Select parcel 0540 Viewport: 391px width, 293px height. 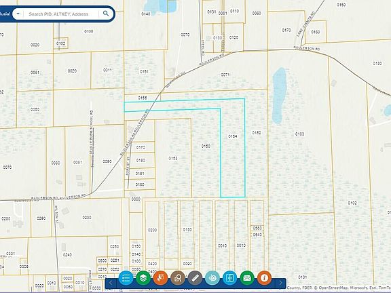click(x=257, y=235)
